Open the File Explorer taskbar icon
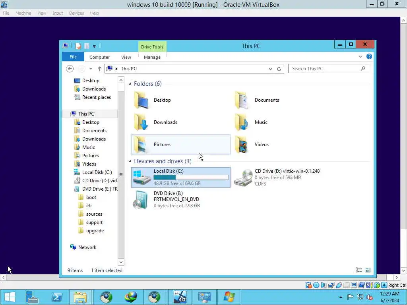This screenshot has height=305, width=407. (x=80, y=297)
